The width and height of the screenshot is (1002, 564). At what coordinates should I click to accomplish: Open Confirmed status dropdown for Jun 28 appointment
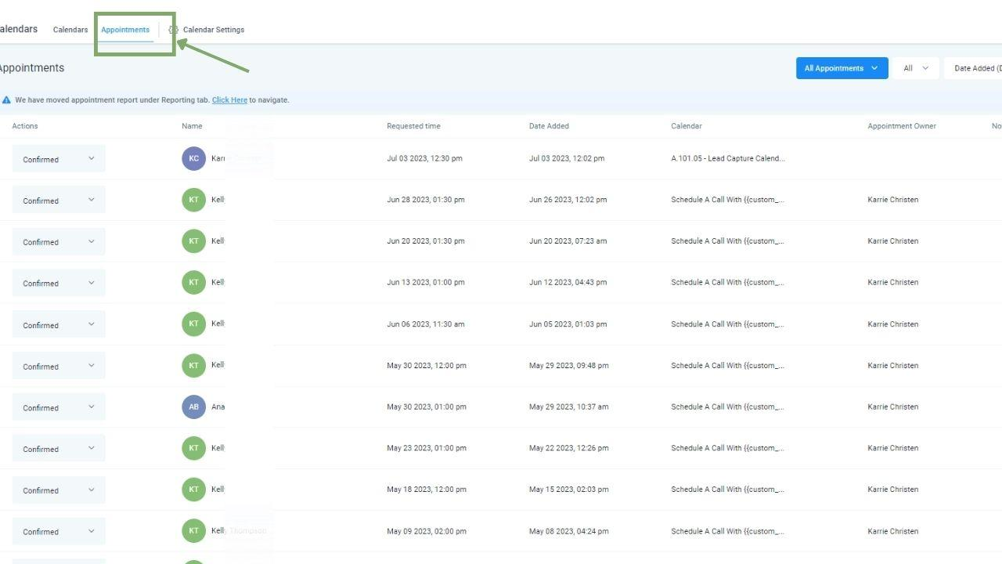coord(59,201)
